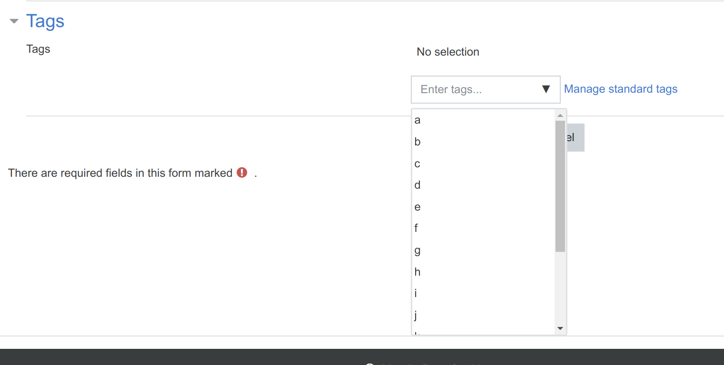Pick tag 'g' from the list

click(x=484, y=250)
